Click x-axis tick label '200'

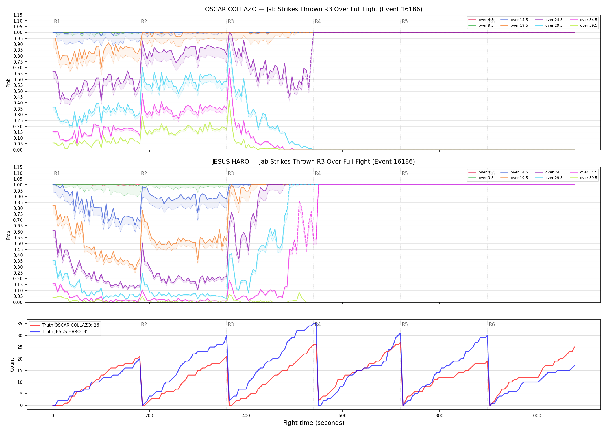149,416
